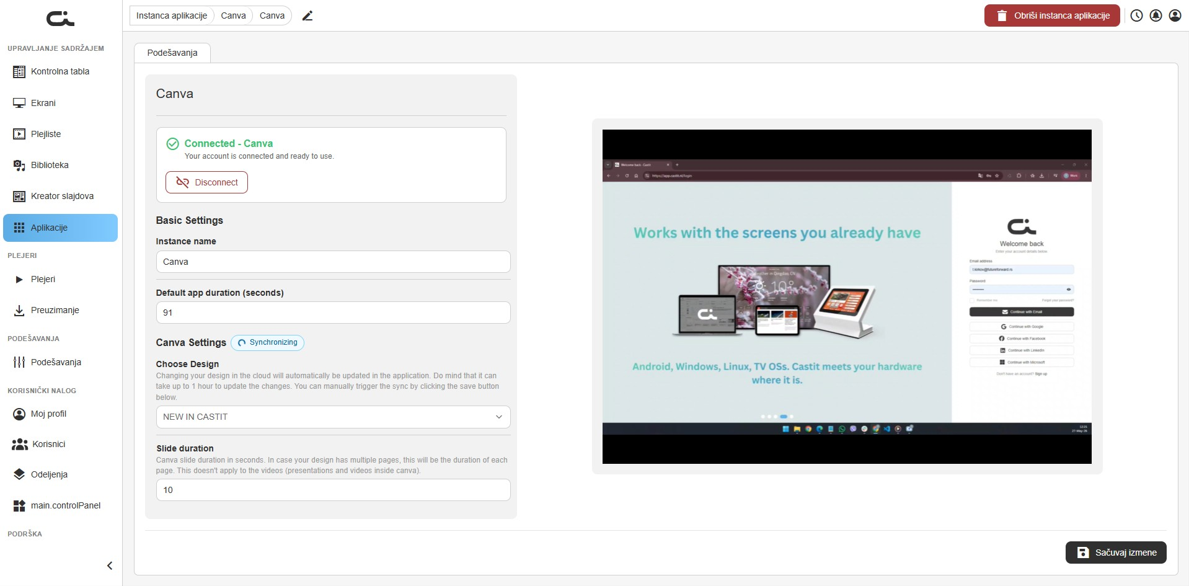Open the user account icon in header

(x=1175, y=16)
